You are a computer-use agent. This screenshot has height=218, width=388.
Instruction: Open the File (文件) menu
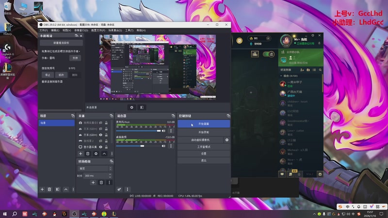coord(44,31)
